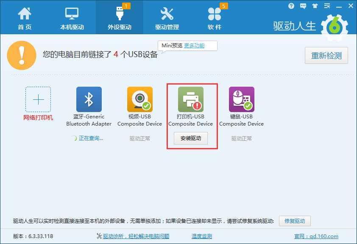Viewport: 357px width, 244px height.
Task: Click the 修复驱动 button
Action: 295,221
